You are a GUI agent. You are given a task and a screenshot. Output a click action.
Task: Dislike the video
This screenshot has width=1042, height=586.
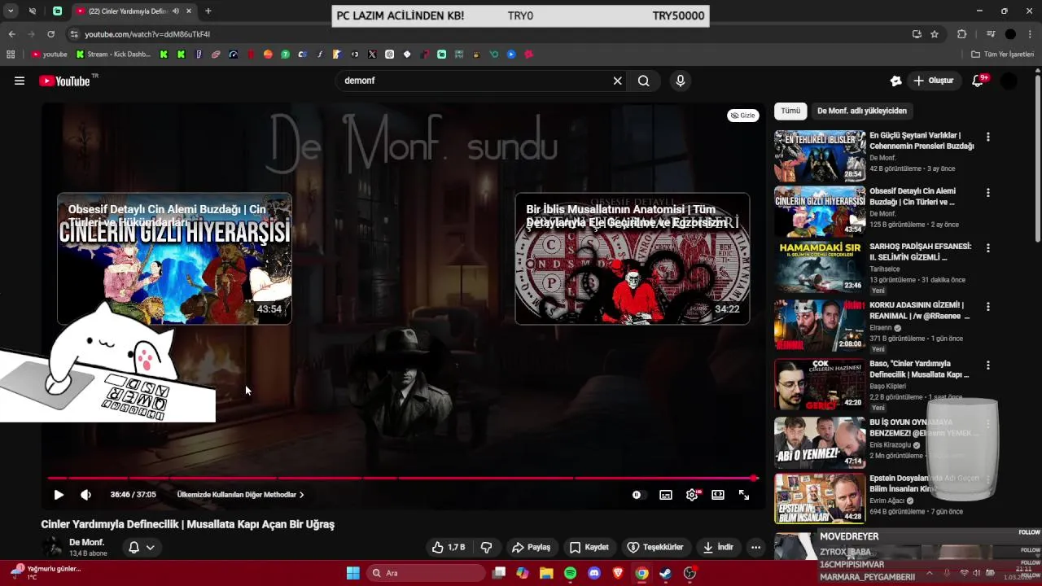click(x=487, y=547)
